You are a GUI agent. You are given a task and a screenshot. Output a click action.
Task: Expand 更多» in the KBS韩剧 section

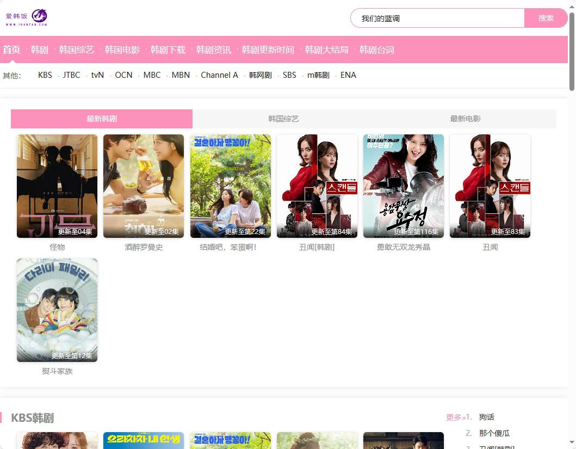pyautogui.click(x=456, y=417)
